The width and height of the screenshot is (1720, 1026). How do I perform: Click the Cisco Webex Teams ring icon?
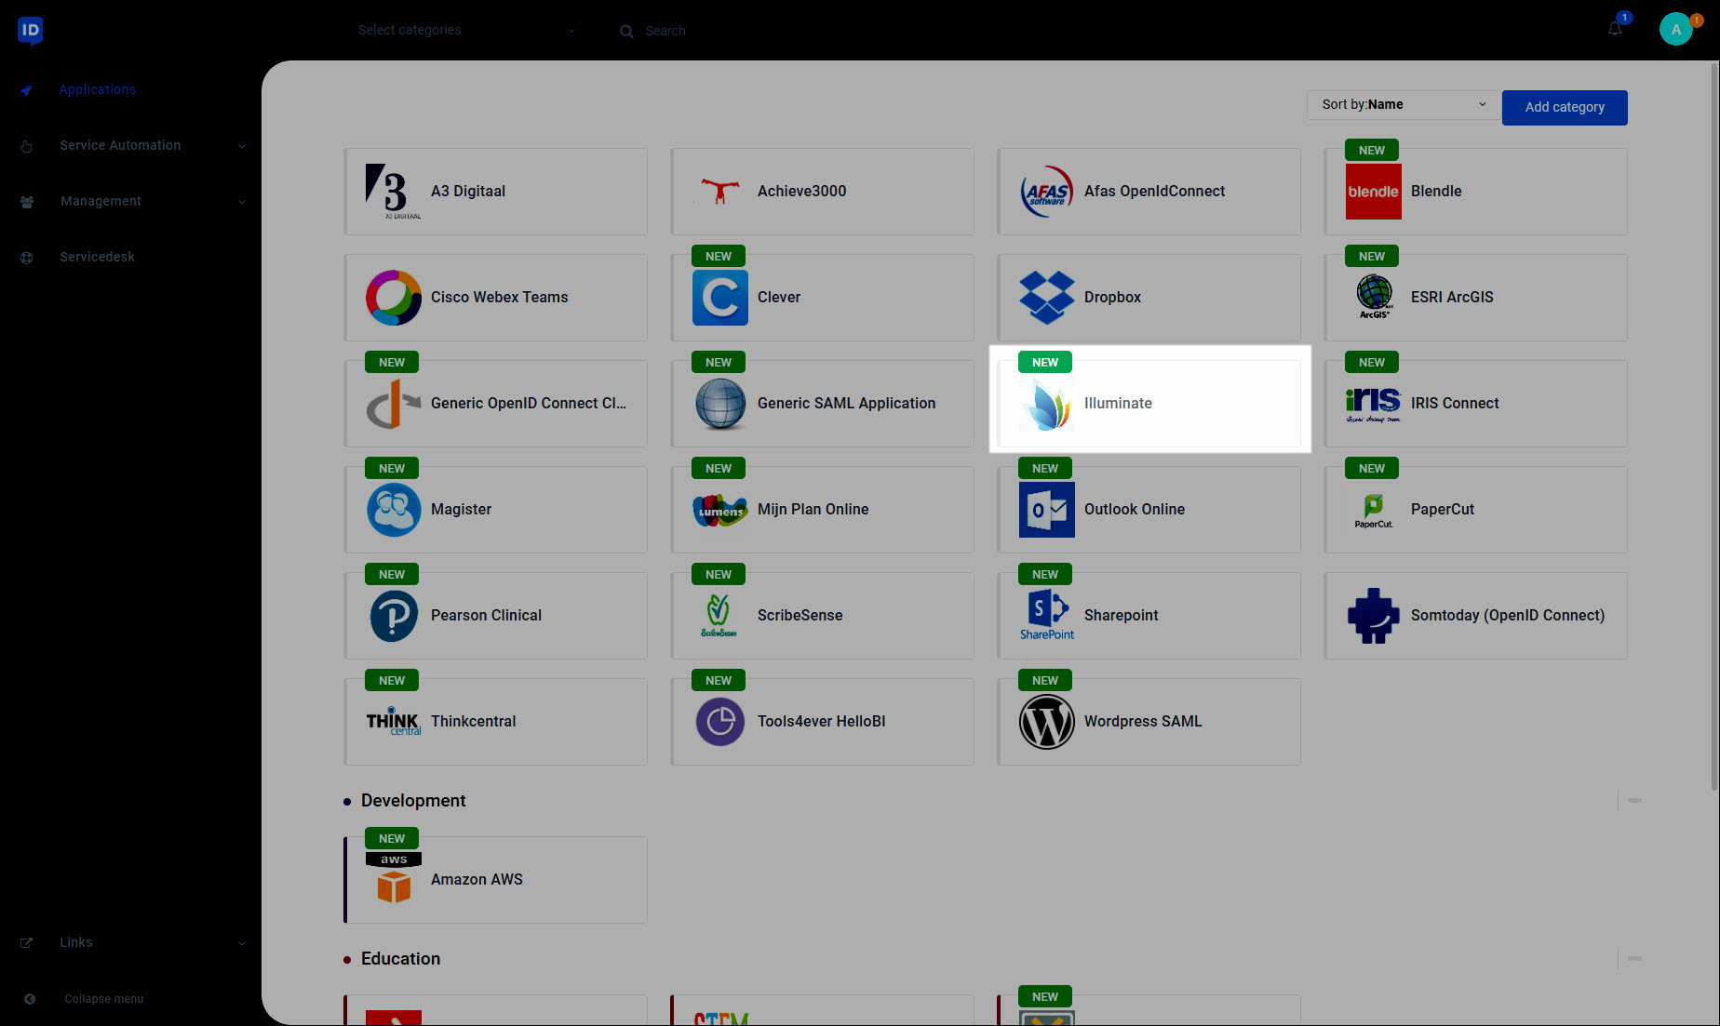tap(394, 298)
